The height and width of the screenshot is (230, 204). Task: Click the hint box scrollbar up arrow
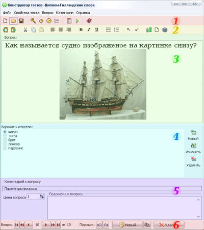(x=198, y=199)
